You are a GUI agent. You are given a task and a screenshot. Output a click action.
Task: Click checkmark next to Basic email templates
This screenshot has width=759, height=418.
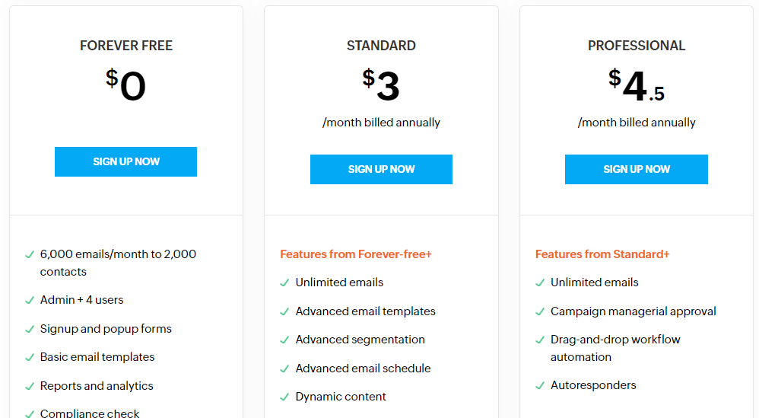tap(30, 357)
